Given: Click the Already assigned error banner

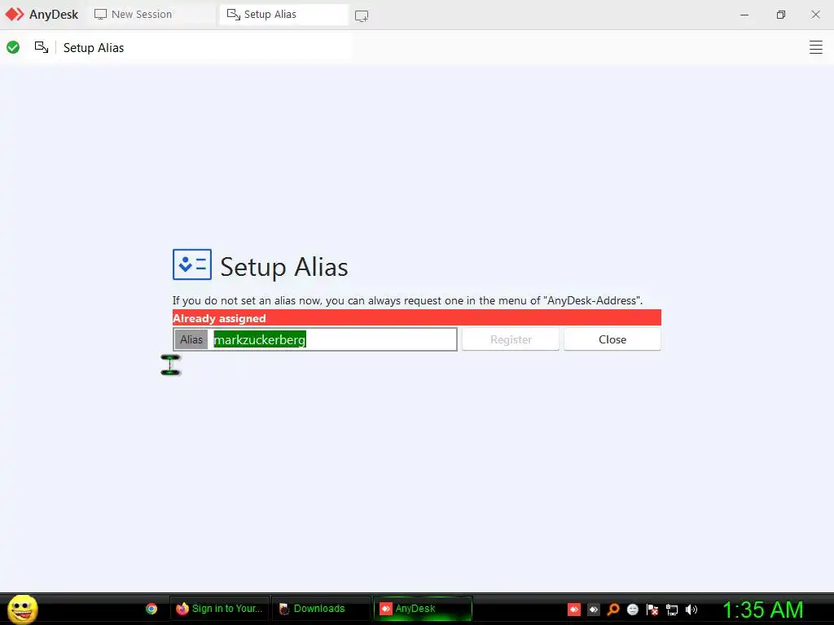Looking at the screenshot, I should click(x=416, y=318).
